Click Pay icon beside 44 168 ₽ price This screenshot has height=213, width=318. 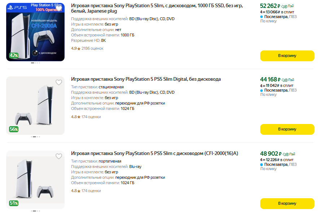tap(288, 80)
